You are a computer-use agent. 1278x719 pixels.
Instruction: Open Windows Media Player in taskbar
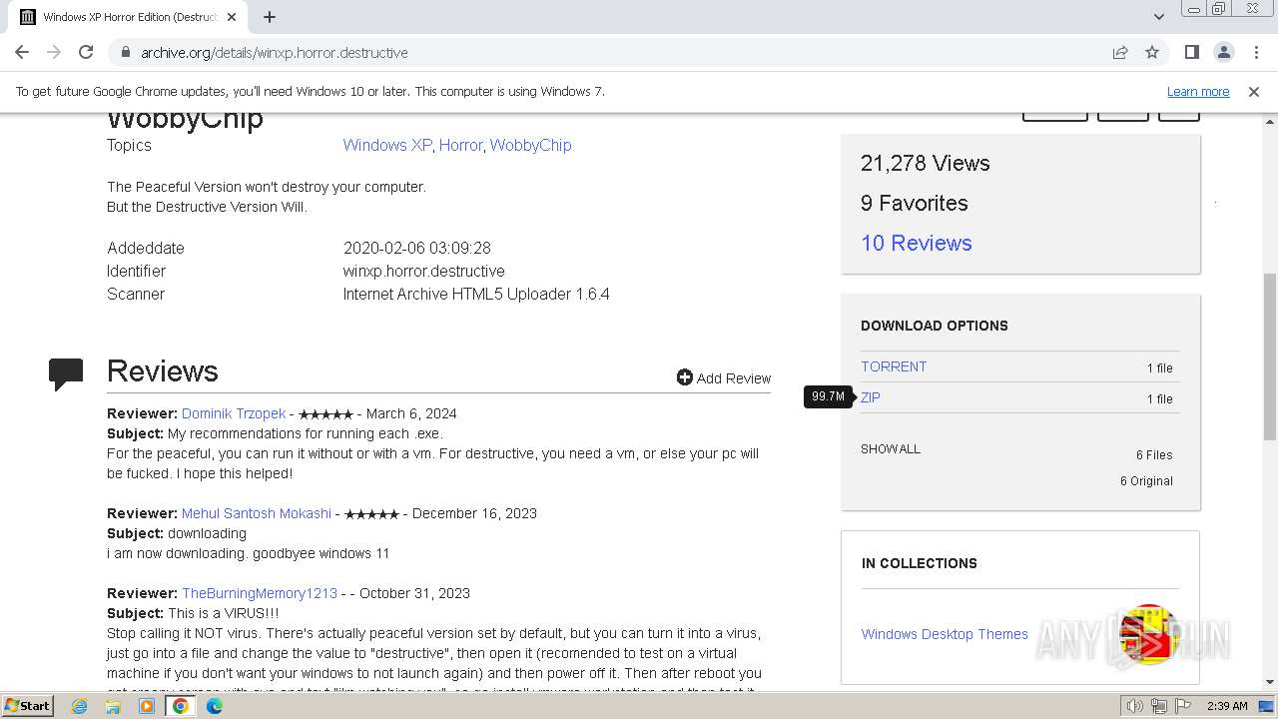pos(147,706)
